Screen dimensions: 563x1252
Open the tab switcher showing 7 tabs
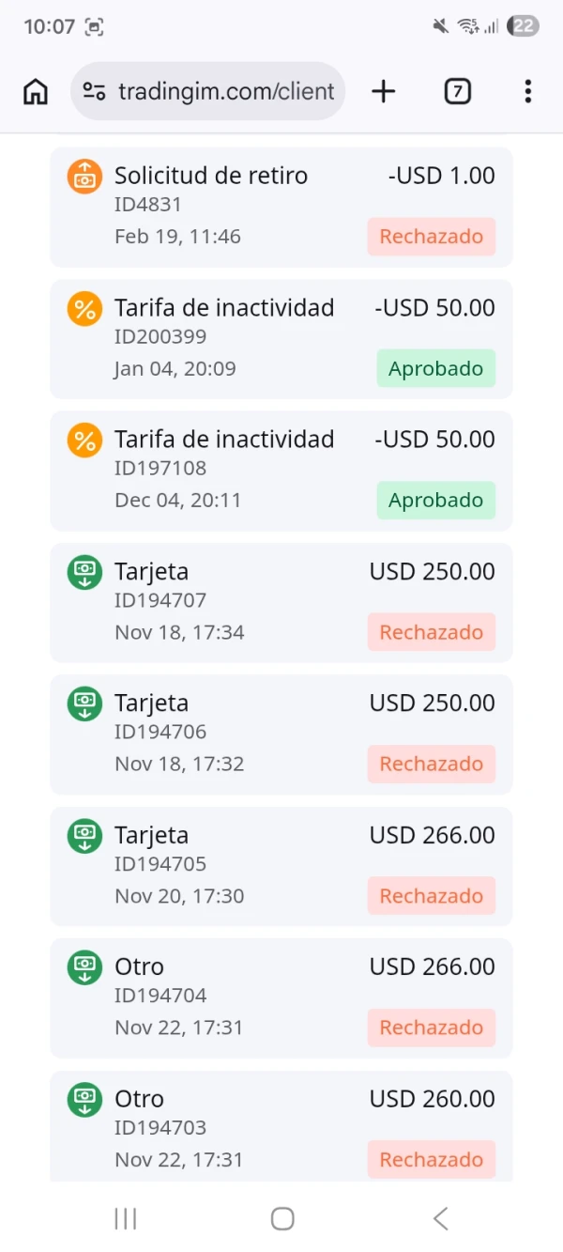pyautogui.click(x=457, y=91)
